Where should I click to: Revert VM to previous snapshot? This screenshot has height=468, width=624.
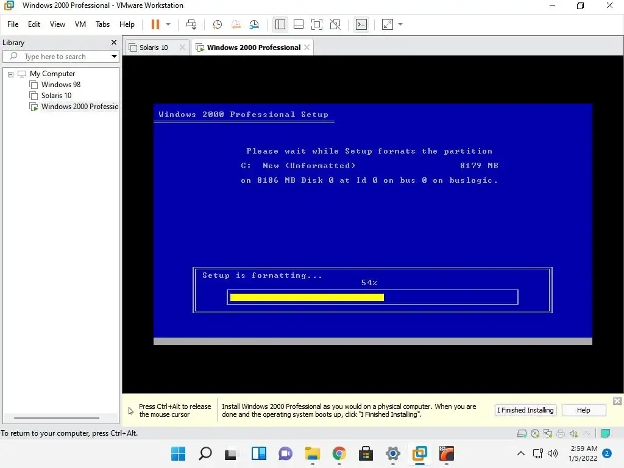(236, 24)
